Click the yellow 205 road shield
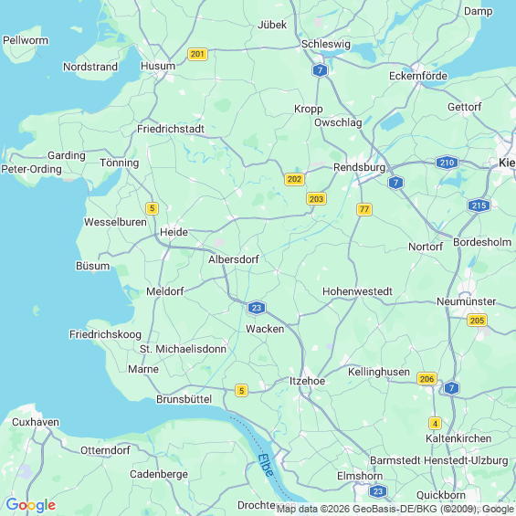The image size is (516, 516). click(x=477, y=321)
